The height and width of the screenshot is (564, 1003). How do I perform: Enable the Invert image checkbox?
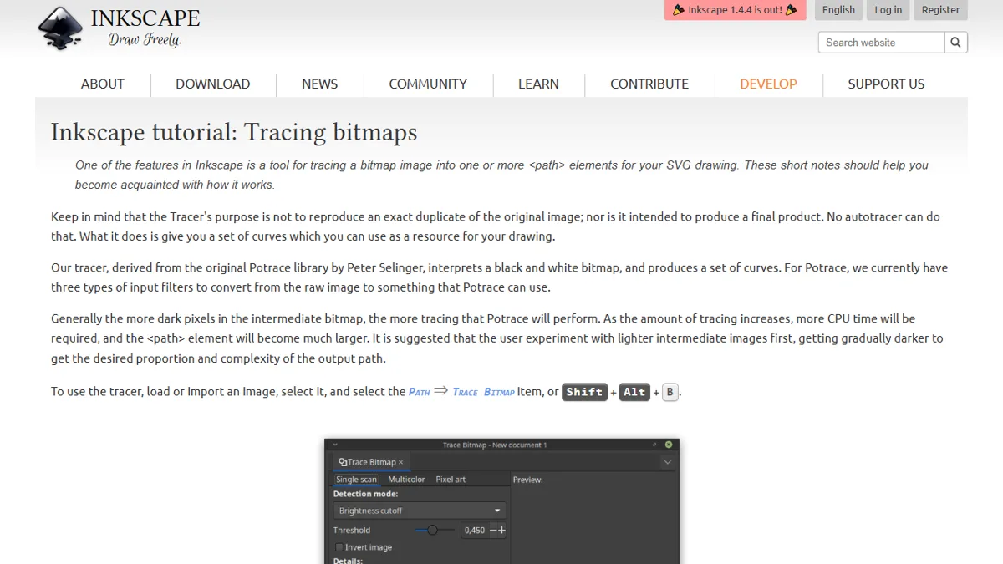tap(339, 547)
